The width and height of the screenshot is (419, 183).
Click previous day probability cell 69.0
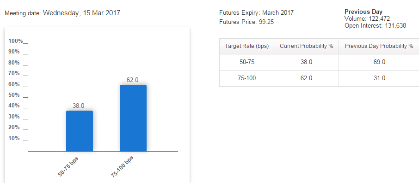point(379,62)
